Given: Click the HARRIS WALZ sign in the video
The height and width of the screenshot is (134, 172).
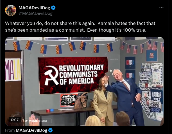Looking at the screenshot, I should click(157, 96).
